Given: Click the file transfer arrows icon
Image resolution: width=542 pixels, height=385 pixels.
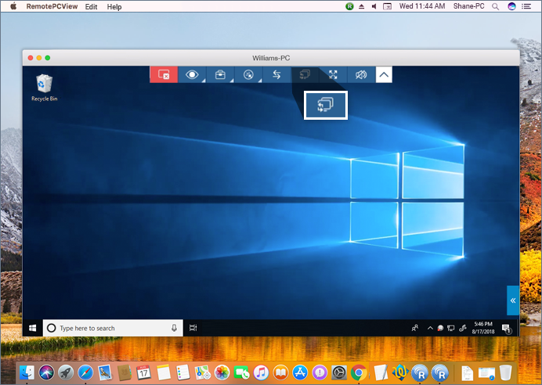Looking at the screenshot, I should tap(276, 74).
